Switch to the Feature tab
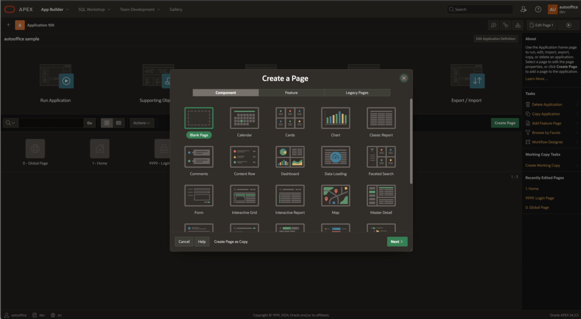 point(291,93)
